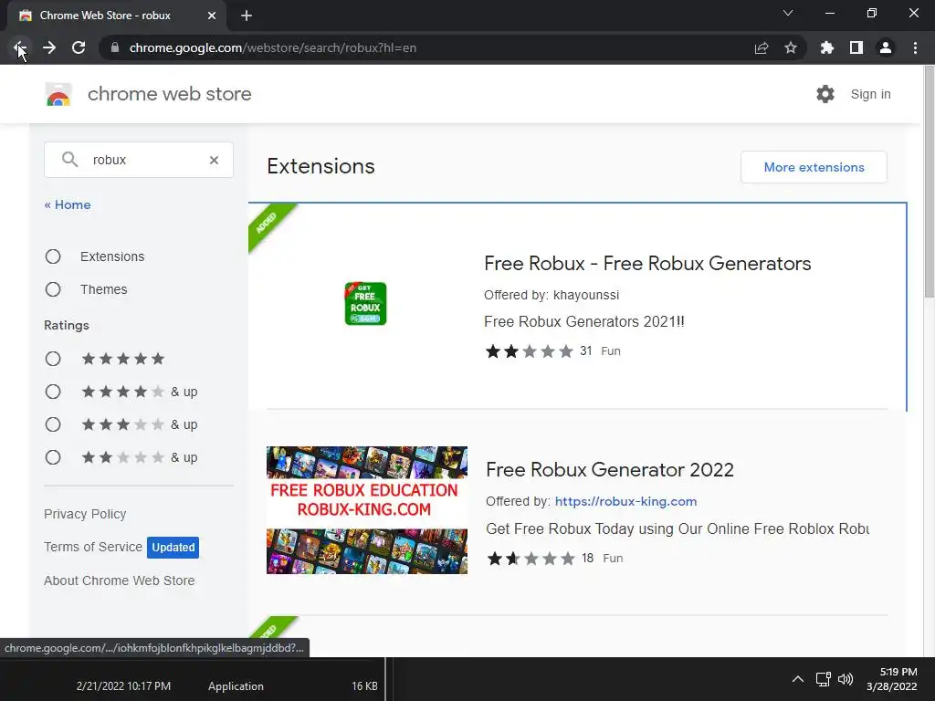This screenshot has height=701, width=935.
Task: Click the 16 KB size entry
Action: pos(364,686)
